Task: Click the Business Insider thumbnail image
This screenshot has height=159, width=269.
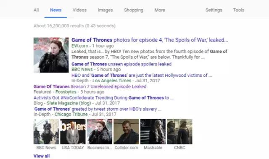Action: tap(100, 131)
